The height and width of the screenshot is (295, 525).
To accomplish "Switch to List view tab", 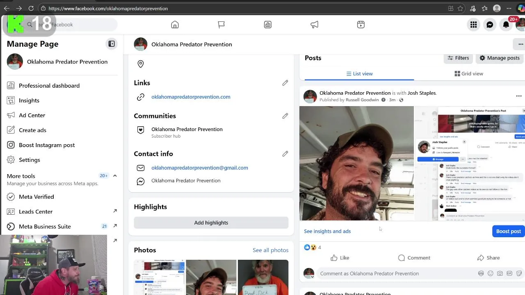I will (x=359, y=74).
